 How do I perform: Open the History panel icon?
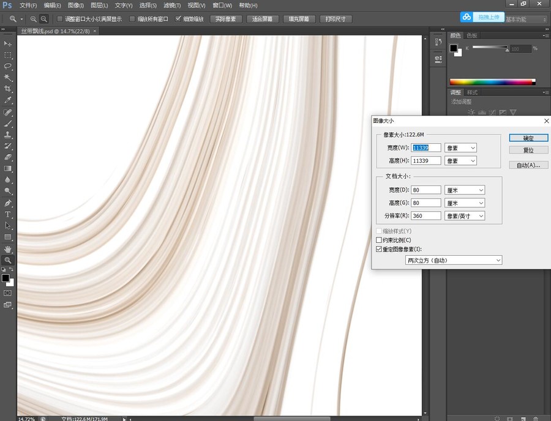[x=438, y=42]
